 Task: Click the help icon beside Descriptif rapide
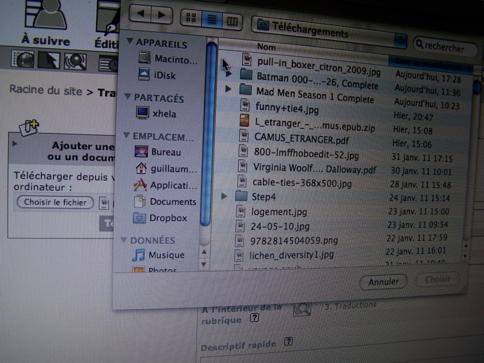coord(288,341)
